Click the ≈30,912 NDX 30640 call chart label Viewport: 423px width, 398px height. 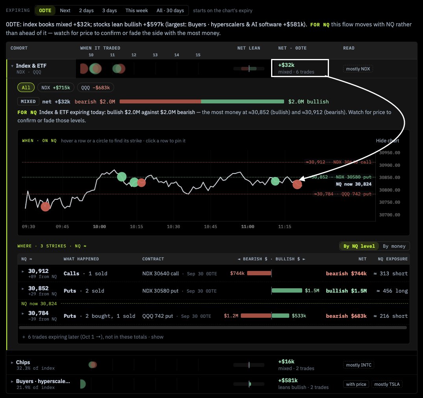pos(338,162)
